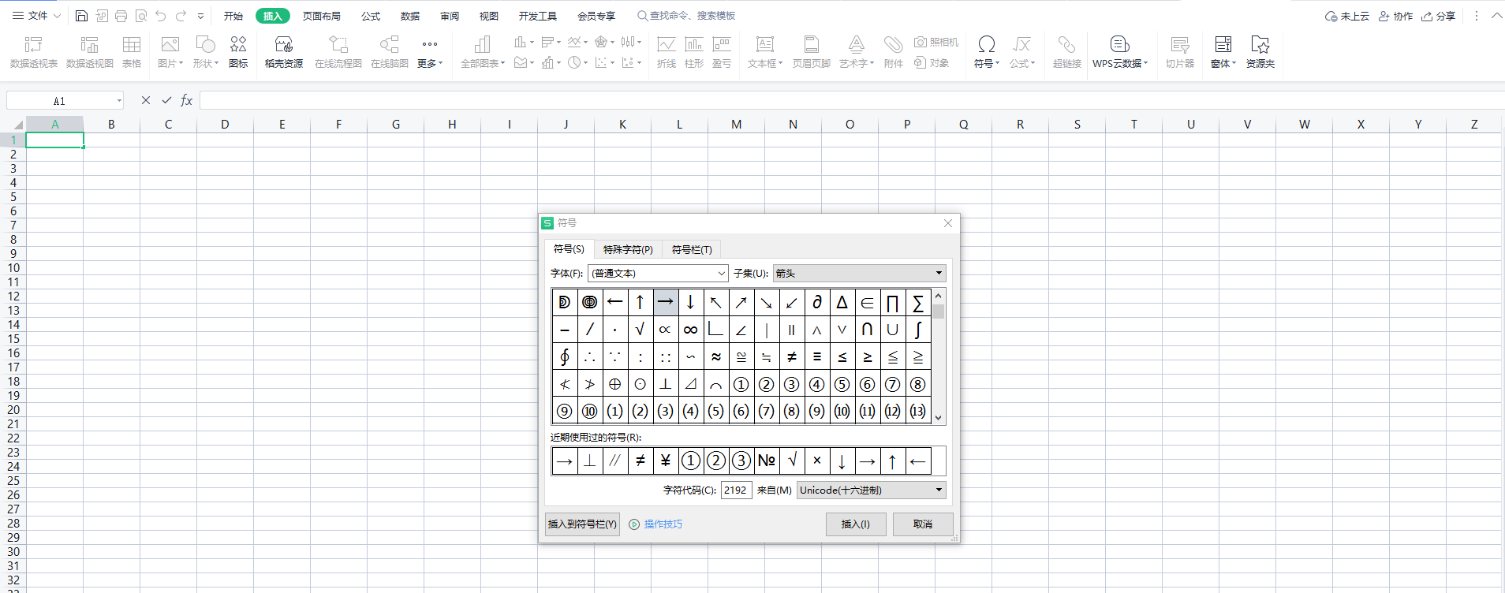Click the Cancel (取消) button
Screen dimensions: 1505x593
(922, 524)
